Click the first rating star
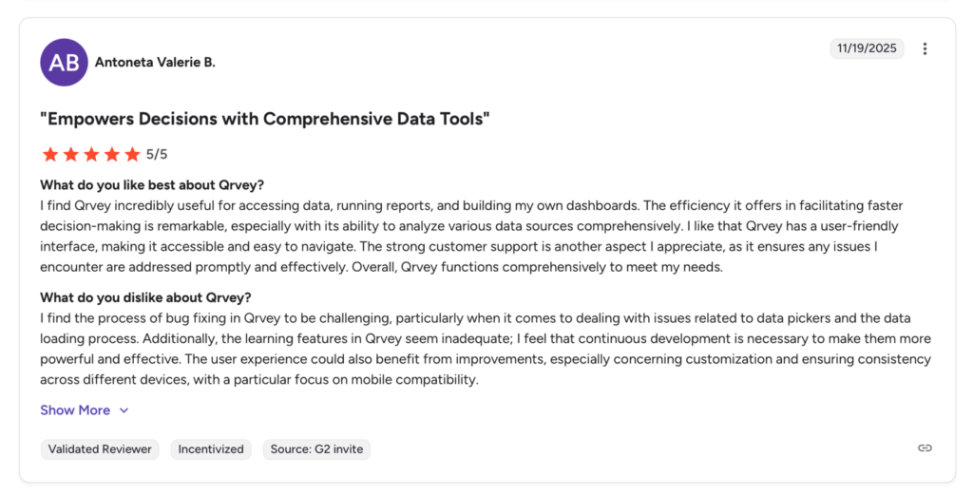The width and height of the screenshot is (973, 495). 49,154
